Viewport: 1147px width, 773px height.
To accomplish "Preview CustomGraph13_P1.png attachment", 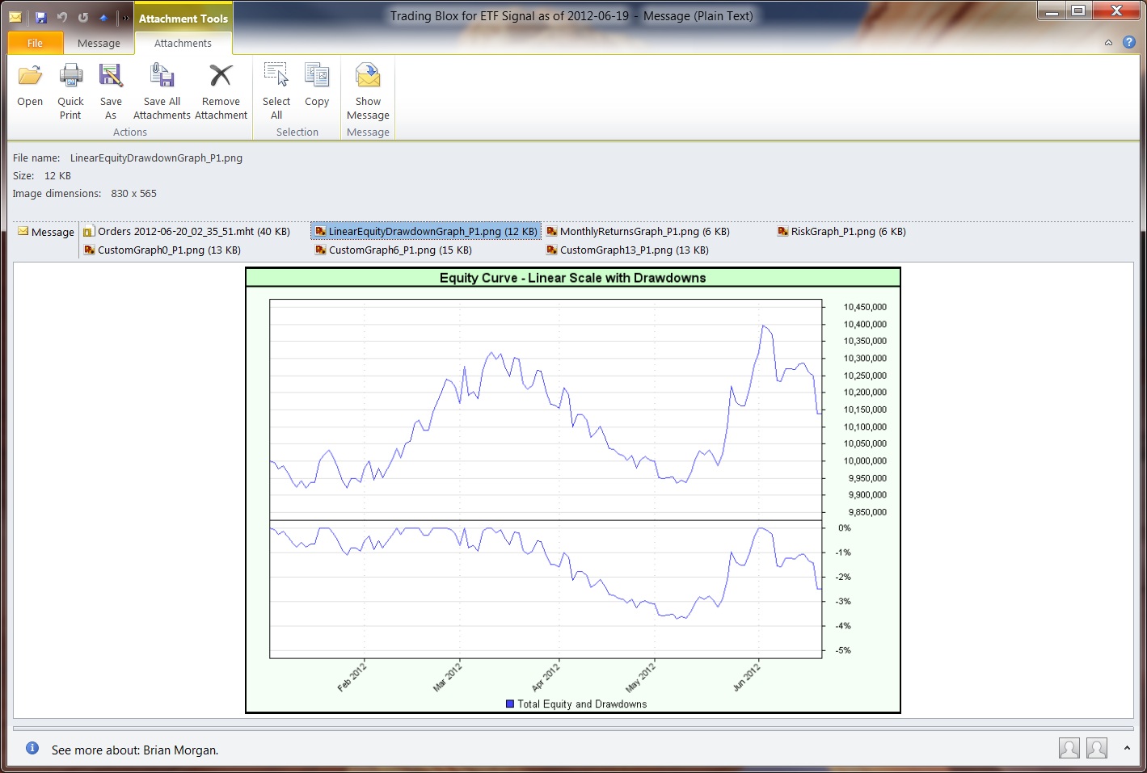I will (x=627, y=250).
